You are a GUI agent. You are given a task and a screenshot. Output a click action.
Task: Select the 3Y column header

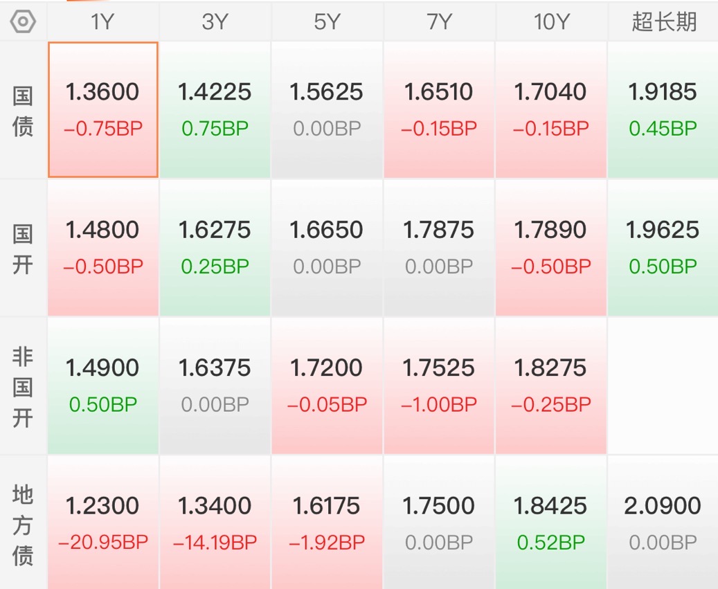pyautogui.click(x=215, y=21)
